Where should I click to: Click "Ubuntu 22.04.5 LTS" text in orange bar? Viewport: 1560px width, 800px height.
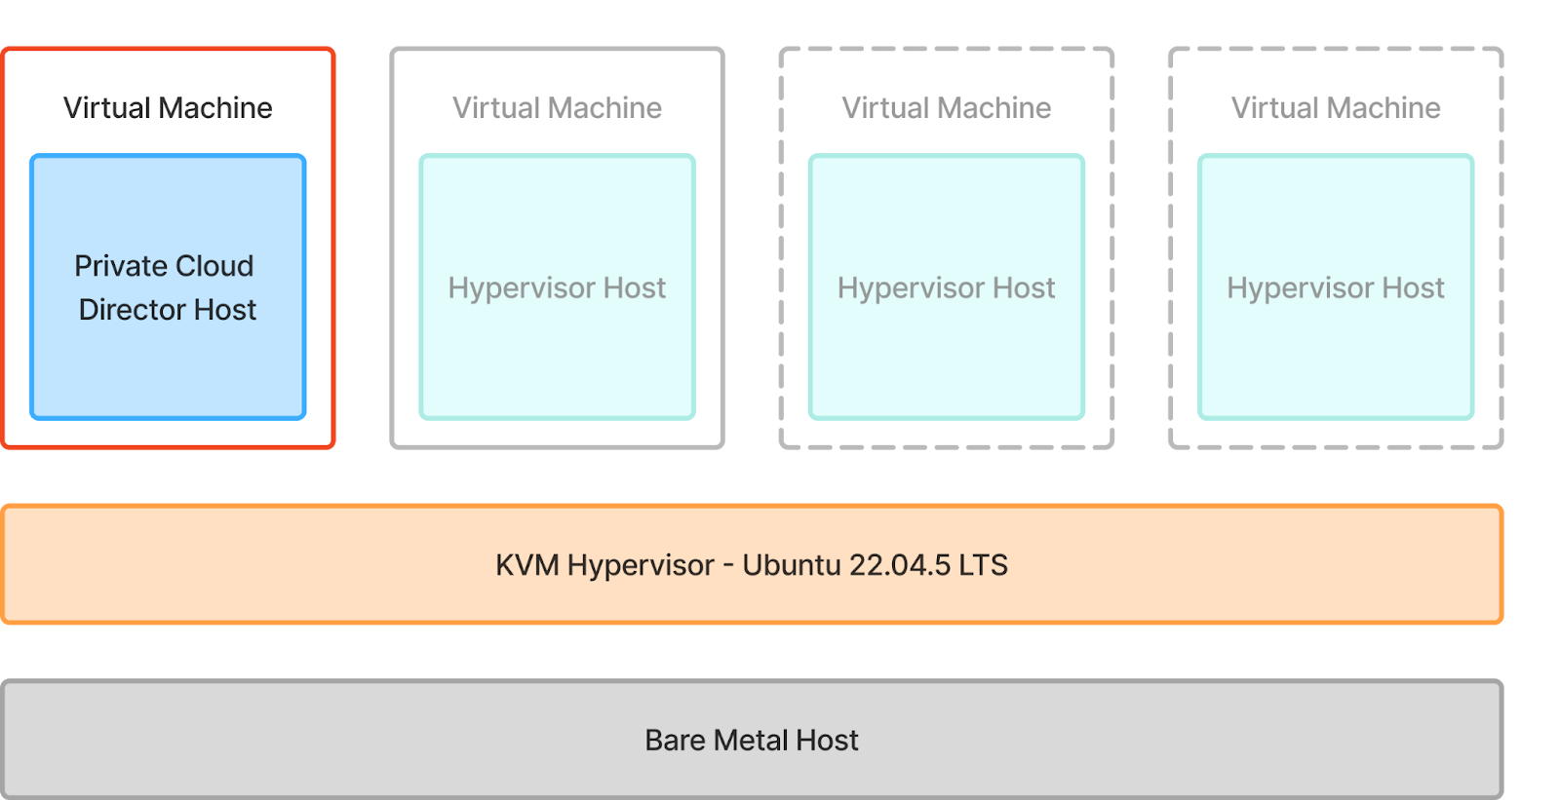[875, 565]
